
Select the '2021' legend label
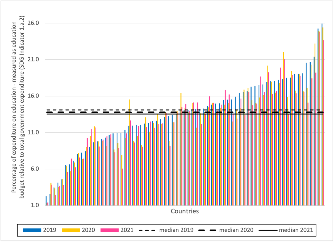pos(127,230)
